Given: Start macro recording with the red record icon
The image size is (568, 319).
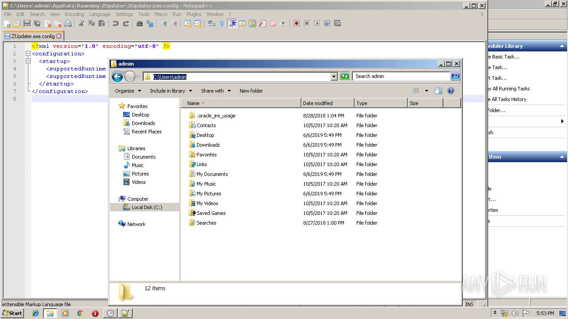Looking at the screenshot, I should [296, 23].
